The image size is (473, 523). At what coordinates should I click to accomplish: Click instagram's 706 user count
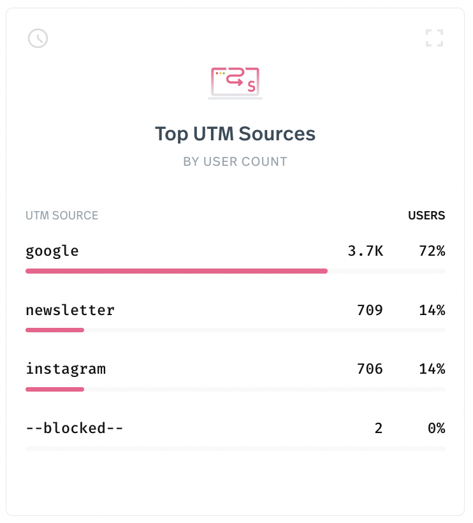pos(370,369)
